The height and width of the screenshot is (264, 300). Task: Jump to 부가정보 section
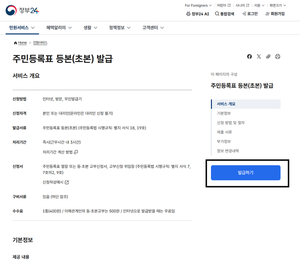tap(224, 142)
